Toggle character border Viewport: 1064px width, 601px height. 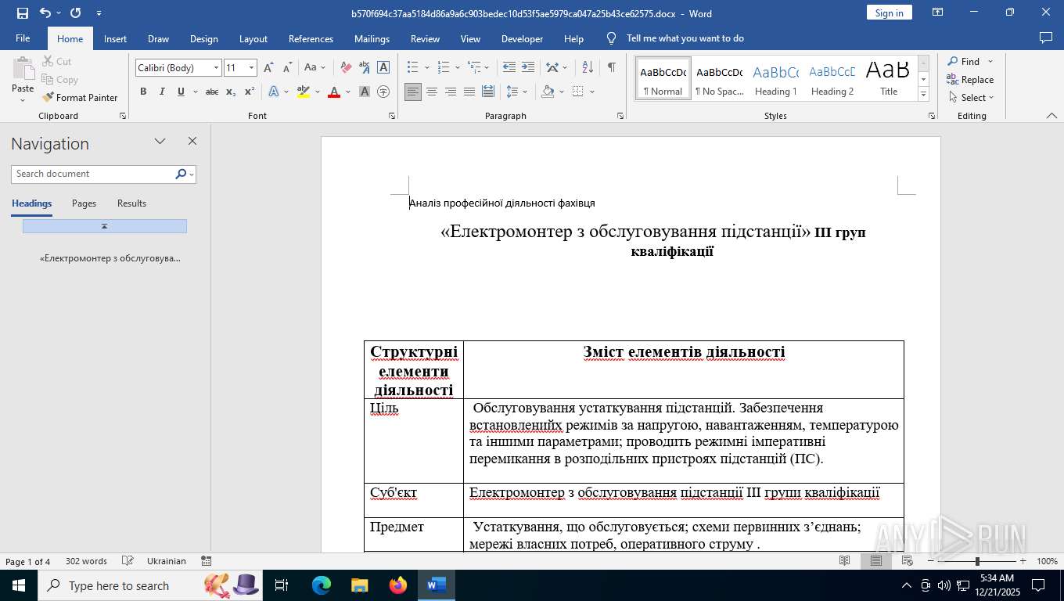383,68
